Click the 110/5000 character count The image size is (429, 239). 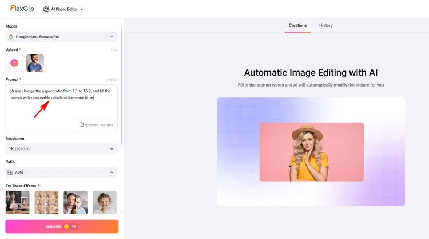click(x=110, y=80)
